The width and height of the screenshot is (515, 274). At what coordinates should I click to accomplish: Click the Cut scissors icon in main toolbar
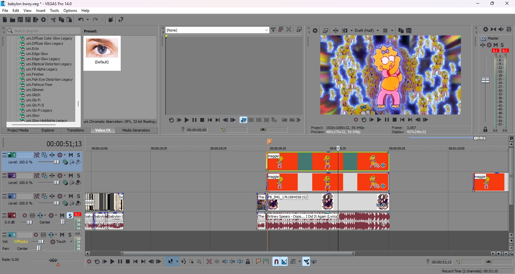pos(53,20)
